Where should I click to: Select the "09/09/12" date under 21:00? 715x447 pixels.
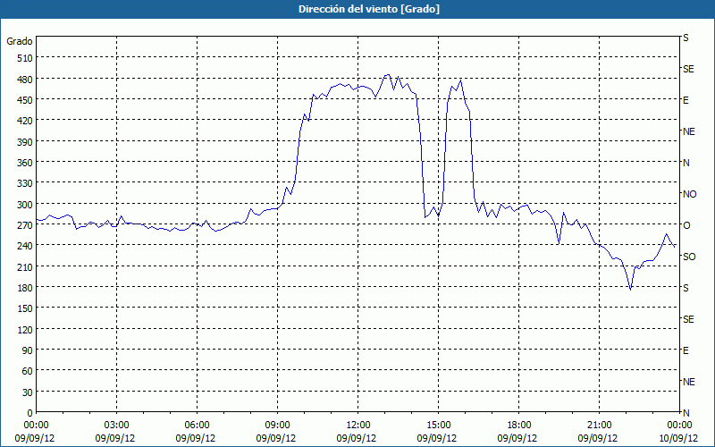click(598, 438)
